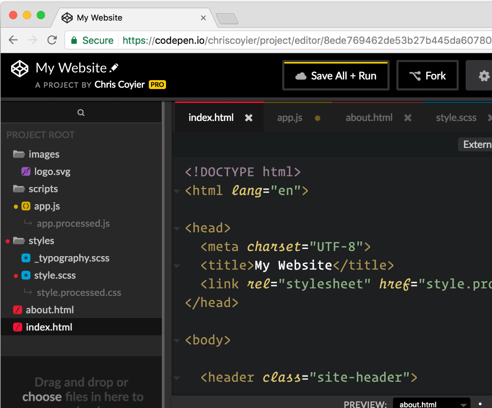Close the about.html editor tab
The image size is (492, 408).
point(408,118)
